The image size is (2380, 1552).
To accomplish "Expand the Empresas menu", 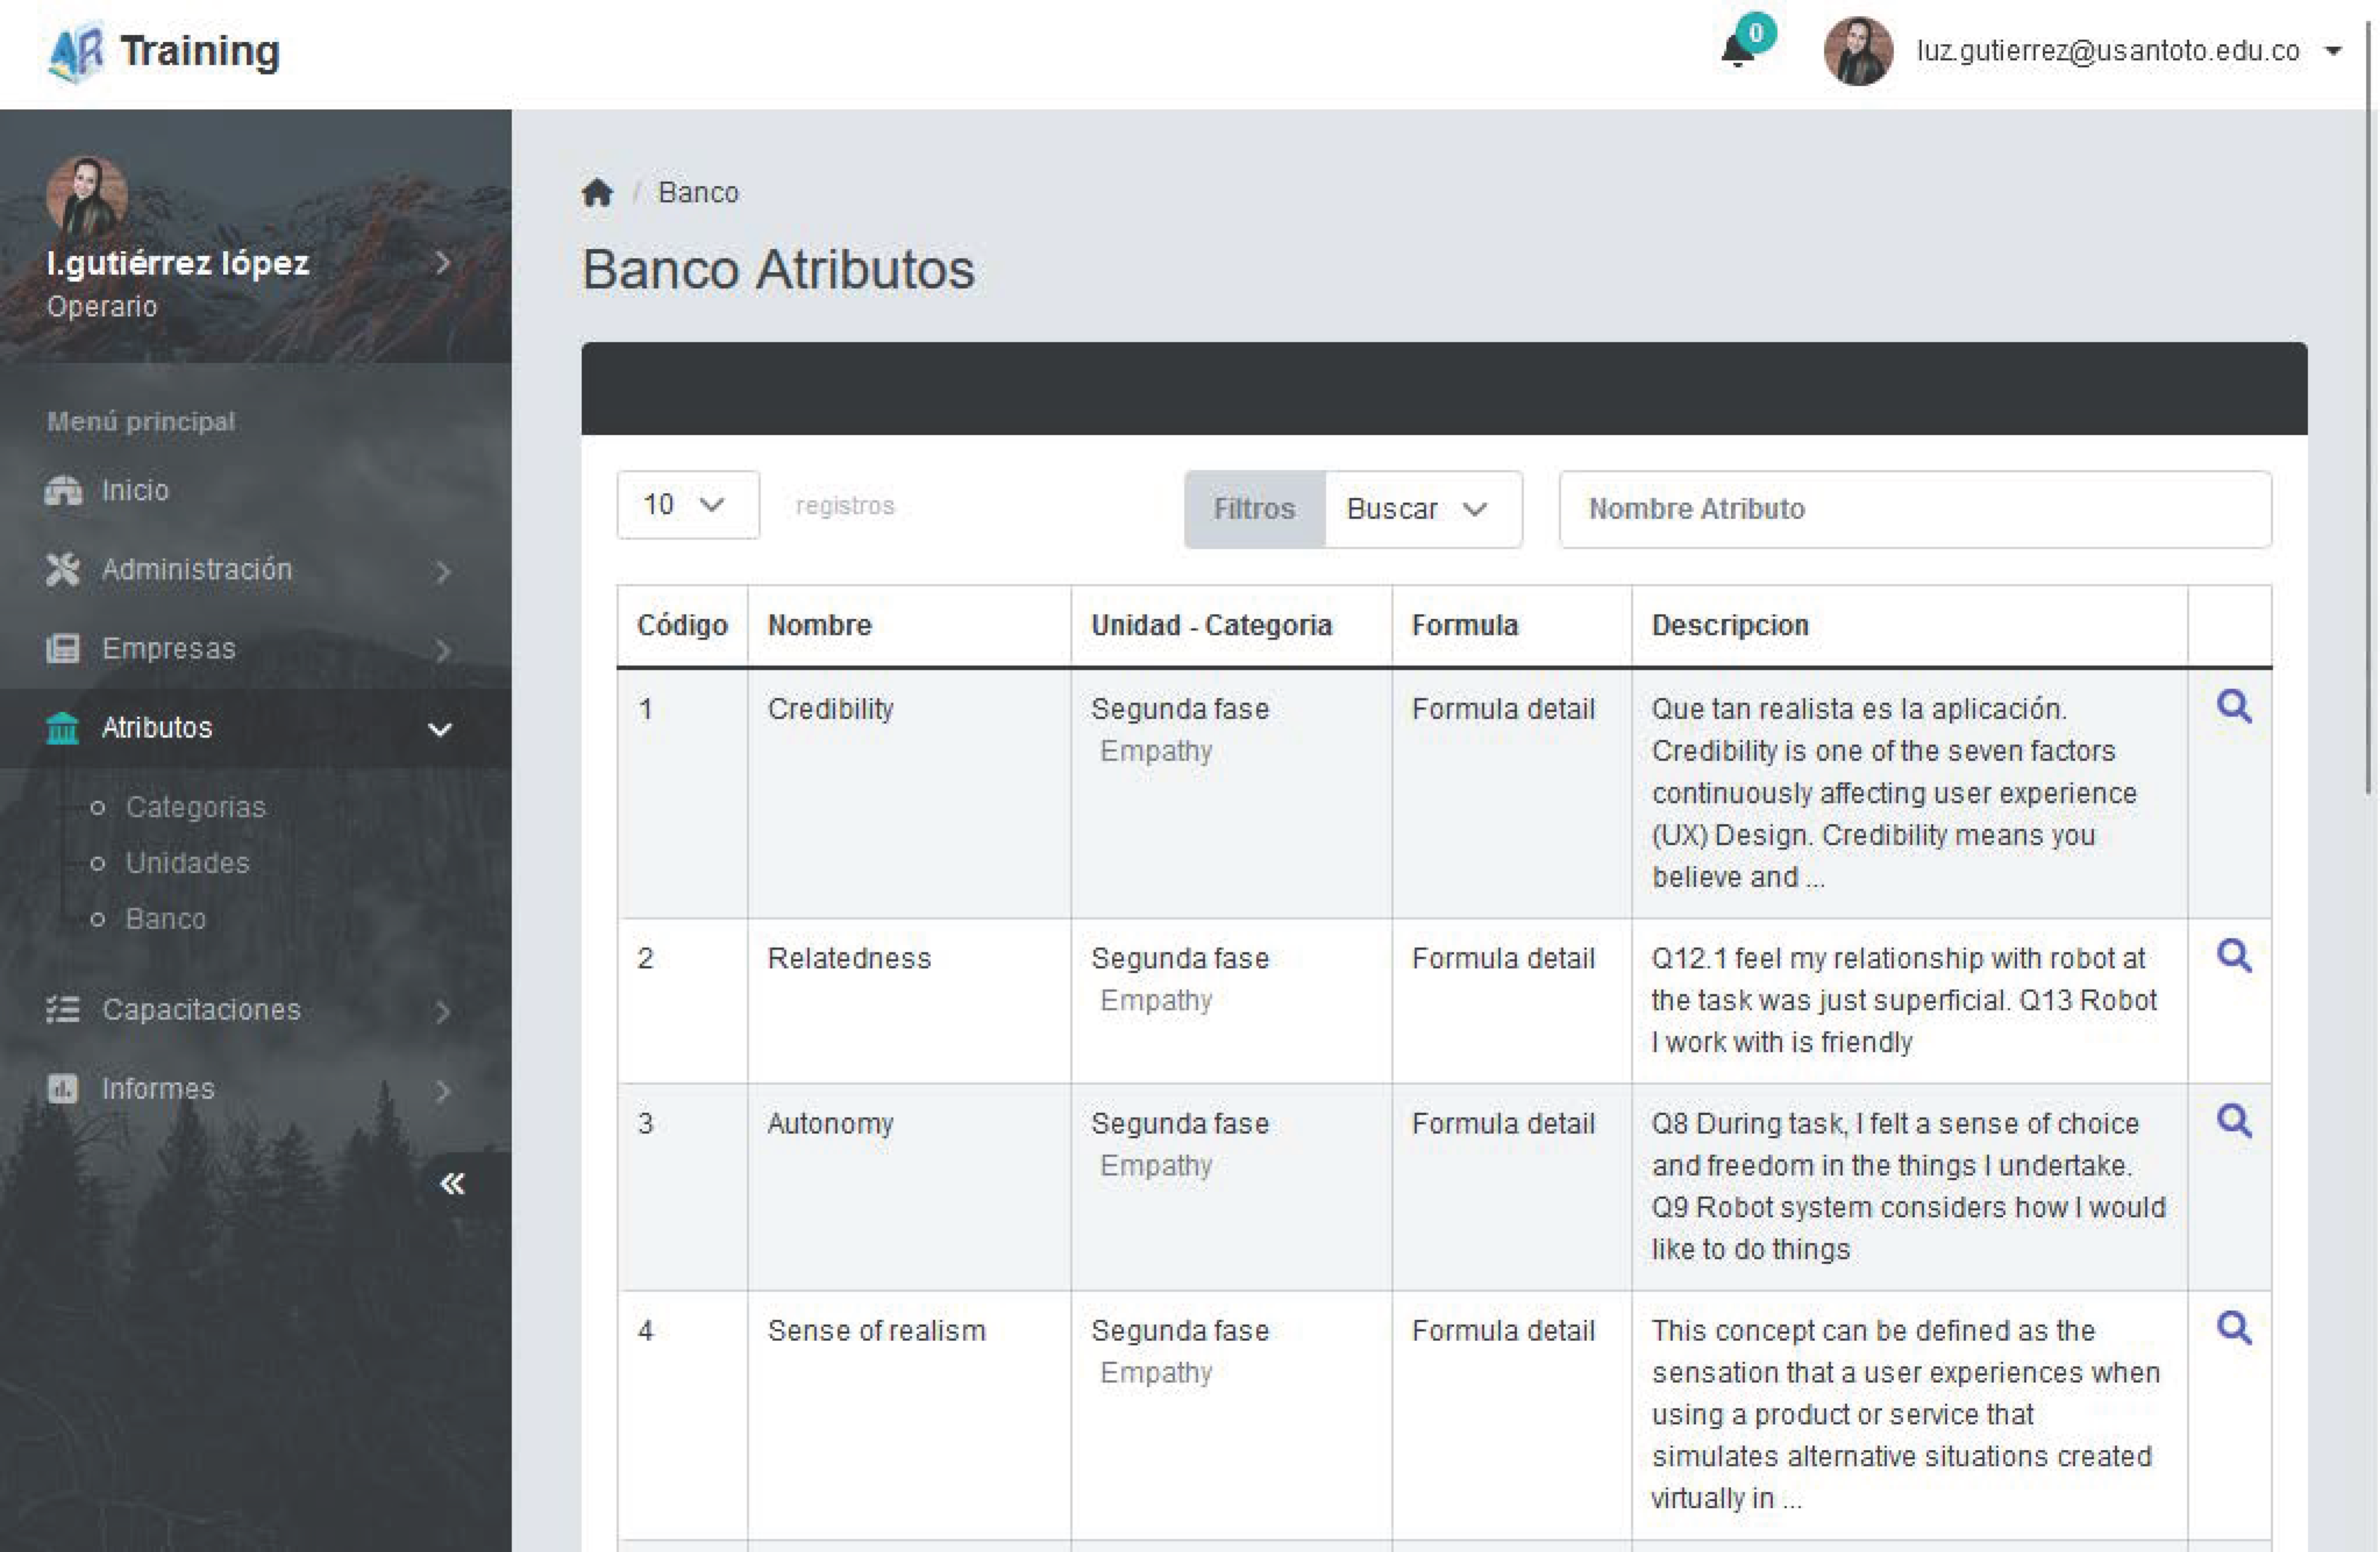I will point(168,649).
